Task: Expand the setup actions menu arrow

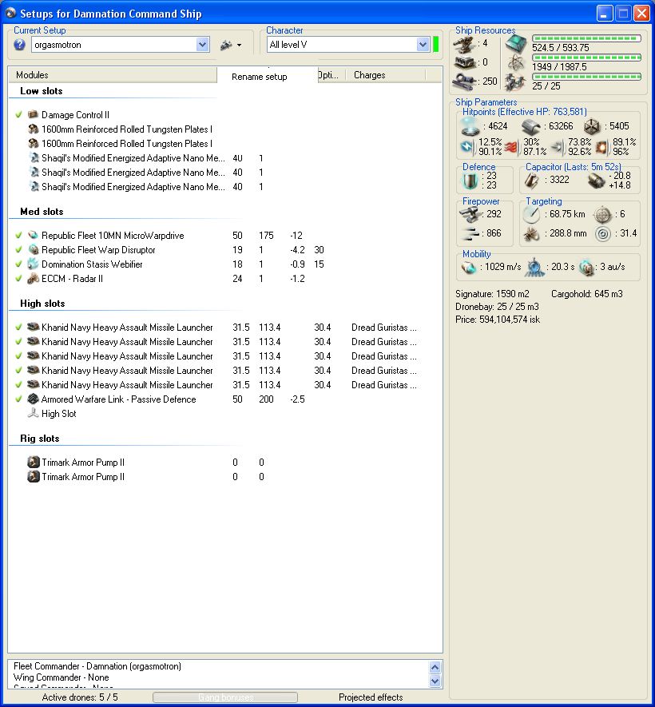Action: pos(239,45)
